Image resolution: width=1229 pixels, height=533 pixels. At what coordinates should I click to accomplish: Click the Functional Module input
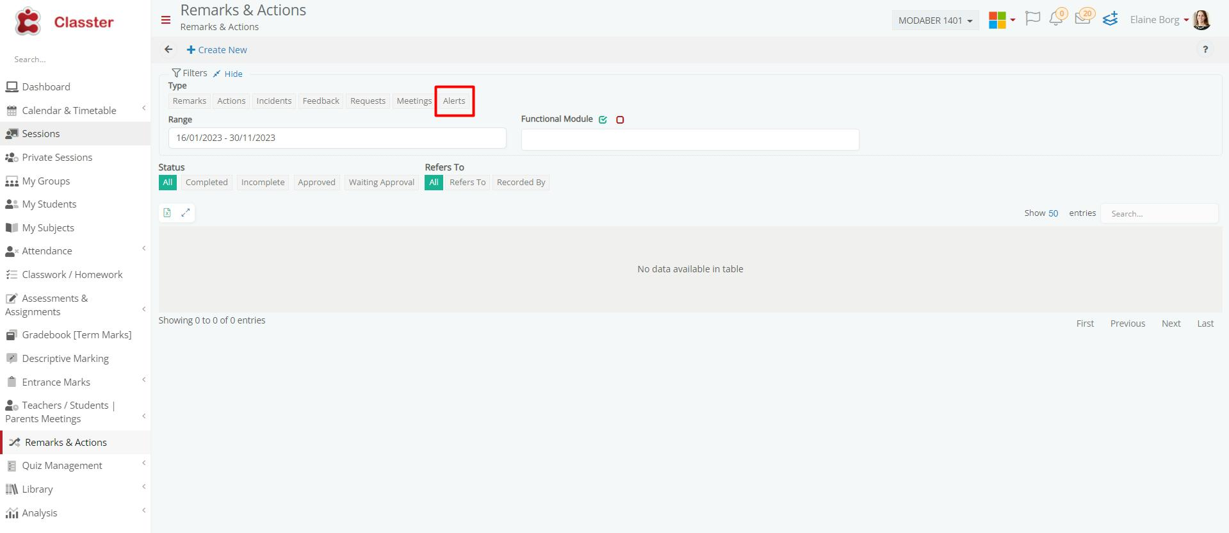tap(690, 139)
